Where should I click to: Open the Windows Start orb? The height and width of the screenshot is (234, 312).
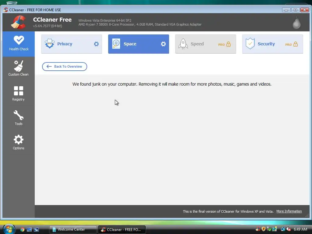(9, 229)
